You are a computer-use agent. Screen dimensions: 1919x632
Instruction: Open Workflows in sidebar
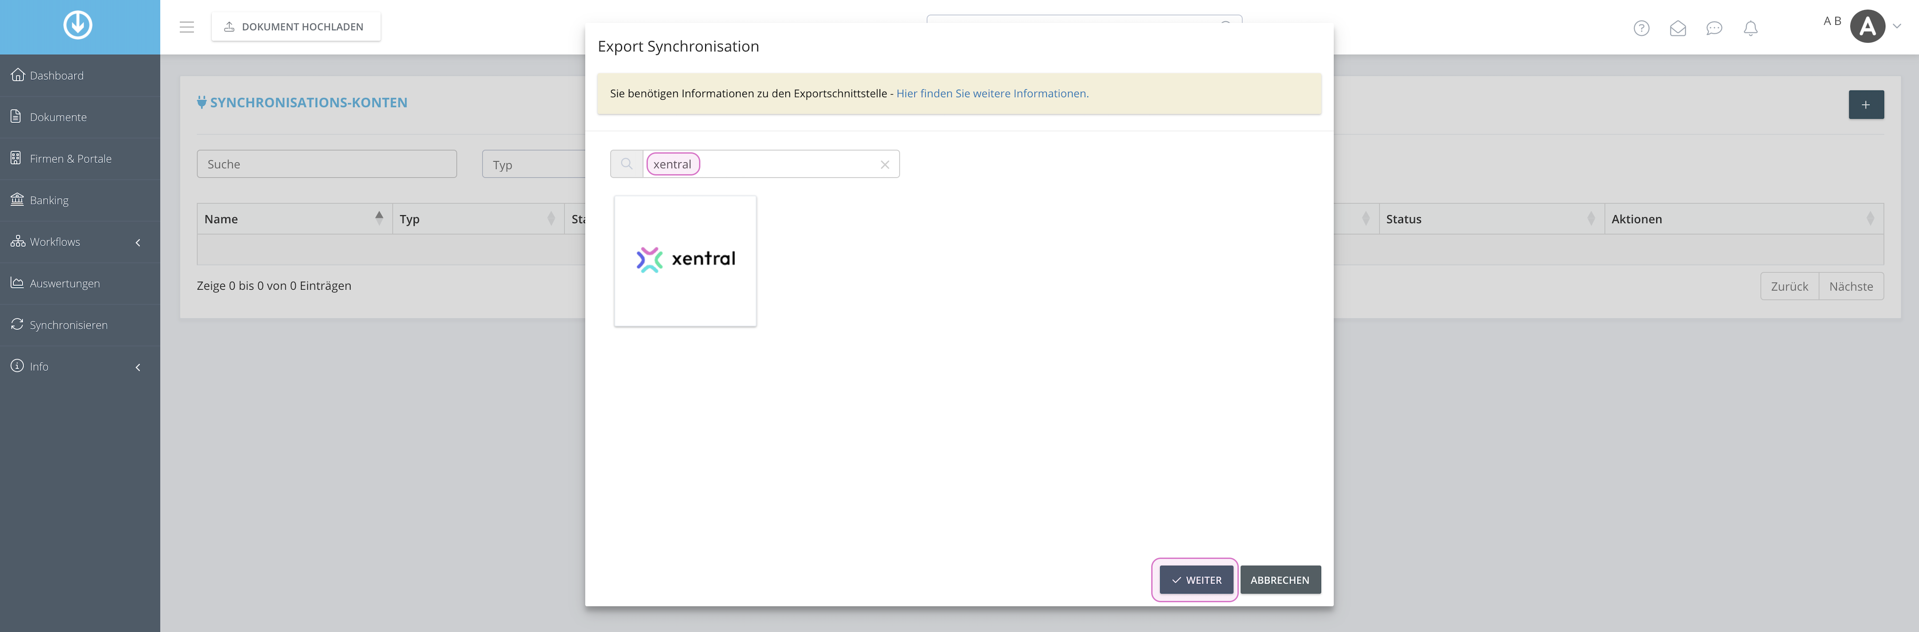pos(80,242)
